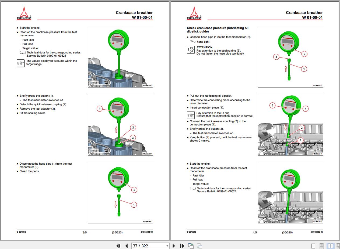Click the 'Start the engine.' text on left page

(30, 28)
